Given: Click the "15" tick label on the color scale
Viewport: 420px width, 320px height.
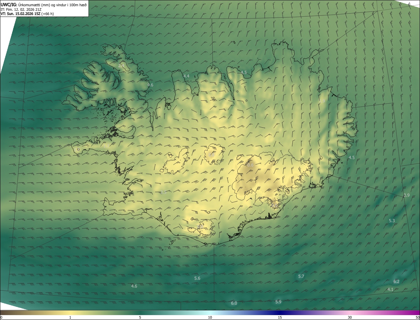Looking at the screenshot, I should click(x=280, y=317).
